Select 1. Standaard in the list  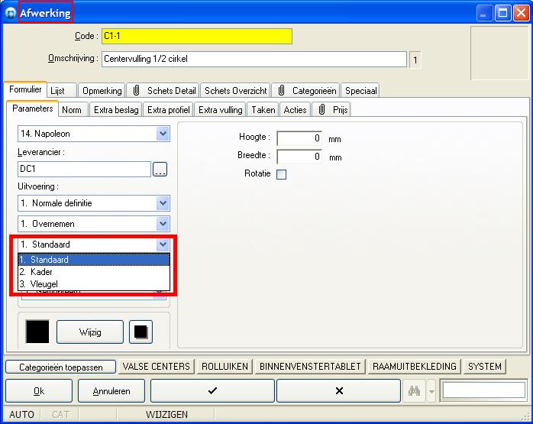click(x=94, y=260)
